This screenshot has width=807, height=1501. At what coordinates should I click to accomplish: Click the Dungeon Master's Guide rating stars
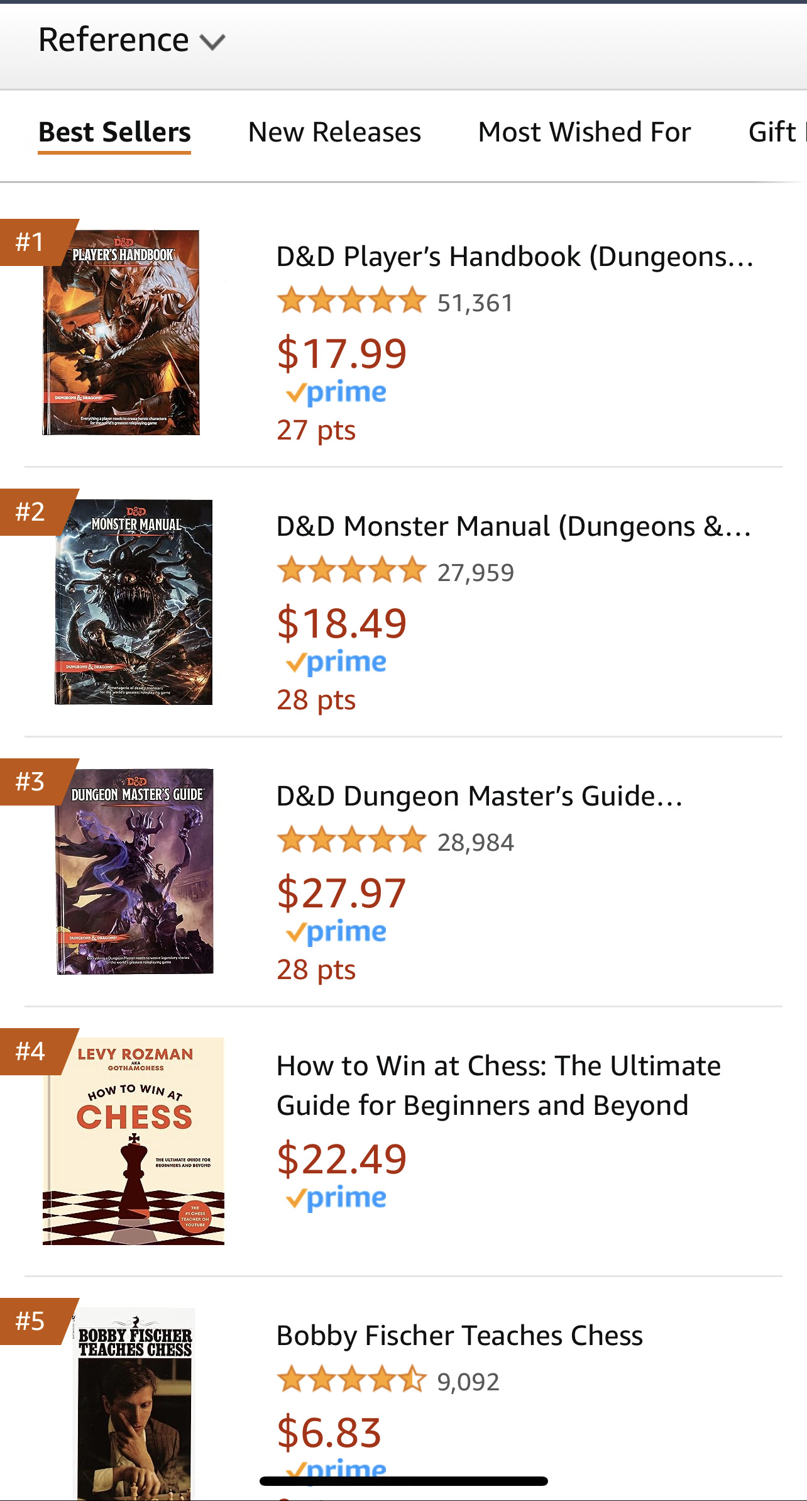pos(351,840)
